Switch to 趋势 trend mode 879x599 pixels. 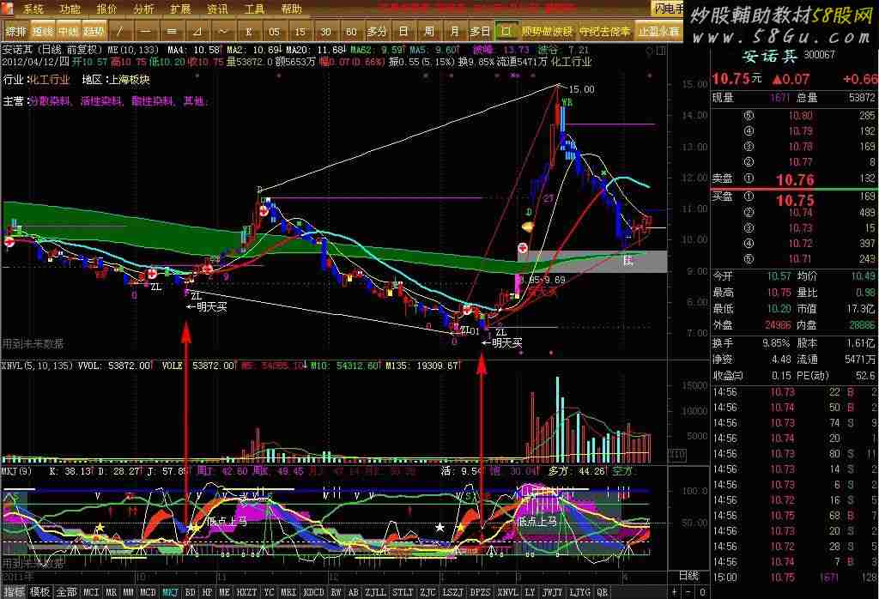[94, 32]
